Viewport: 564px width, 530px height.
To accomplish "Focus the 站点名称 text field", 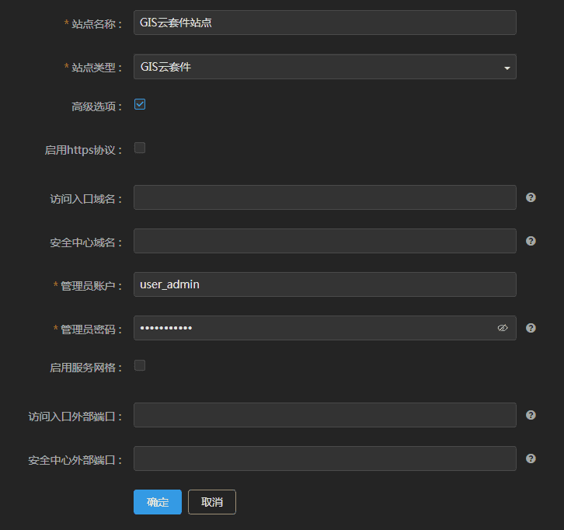I will pyautogui.click(x=325, y=23).
